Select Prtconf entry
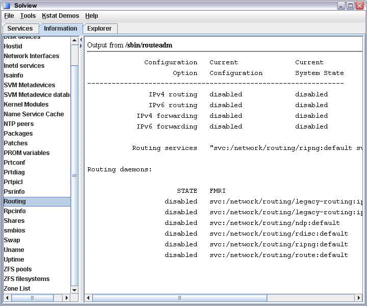 (37, 163)
